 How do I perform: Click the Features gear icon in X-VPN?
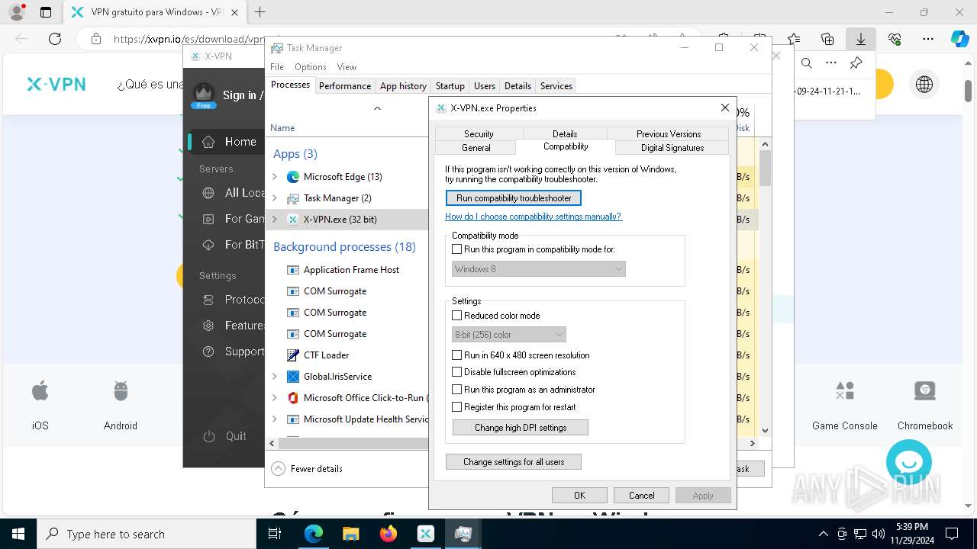pyautogui.click(x=208, y=326)
